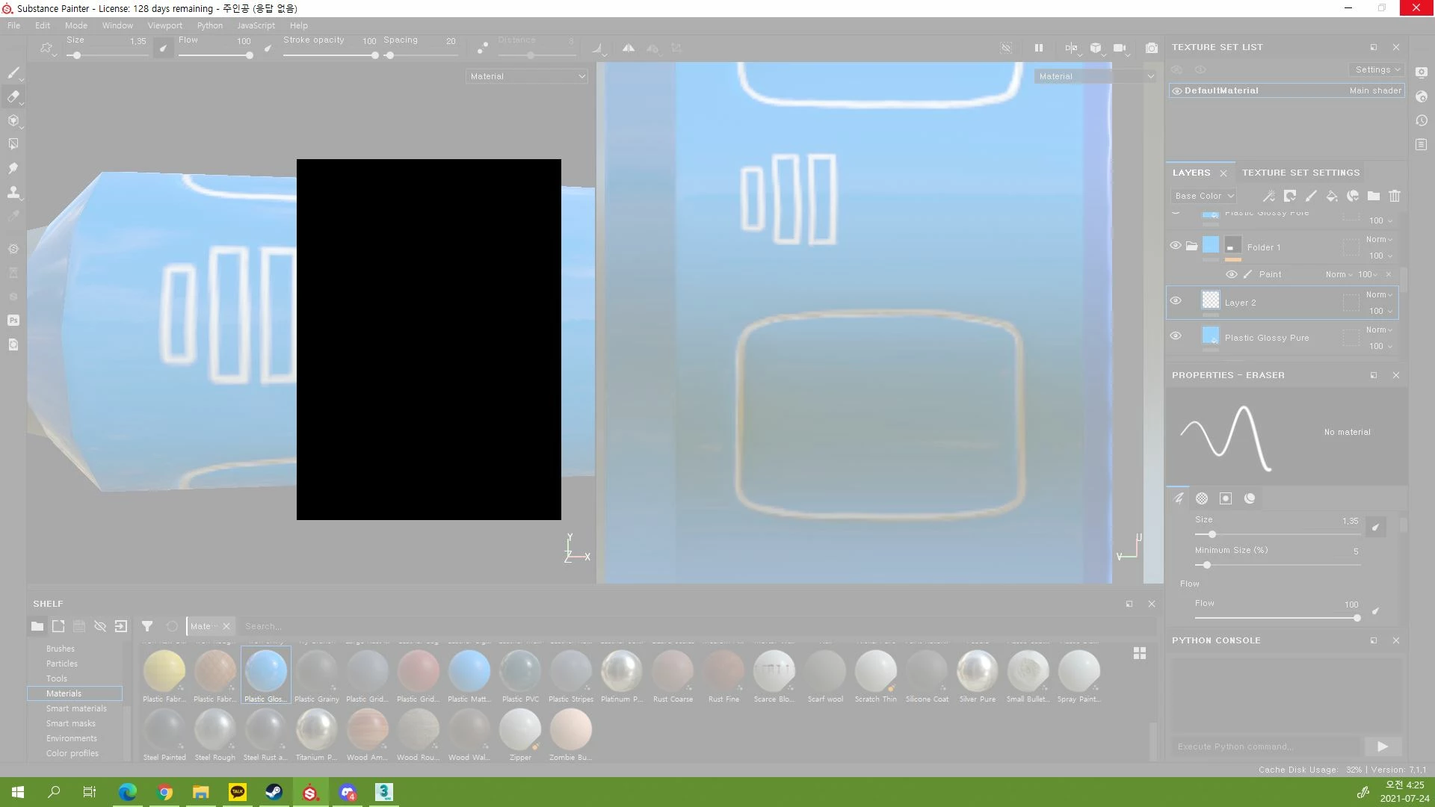Toggle visibility of Folder 1
The image size is (1435, 807).
click(1176, 246)
